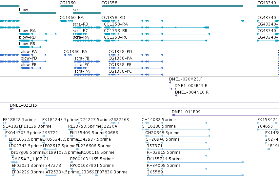This screenshot has height=177, width=279.
Task: Click transcript CG1358-RA label
Action: point(116,24)
